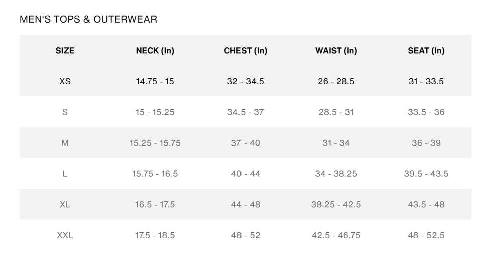Select neck measurement 17.5 - 18.5

[155, 235]
